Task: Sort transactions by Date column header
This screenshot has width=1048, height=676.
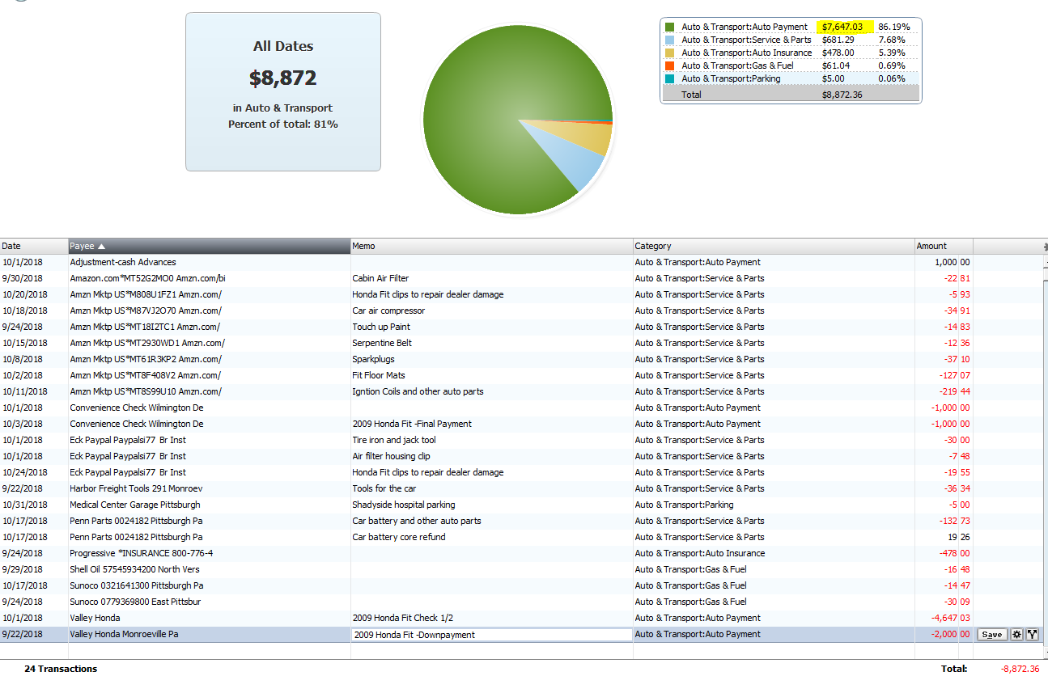Action: (x=34, y=246)
